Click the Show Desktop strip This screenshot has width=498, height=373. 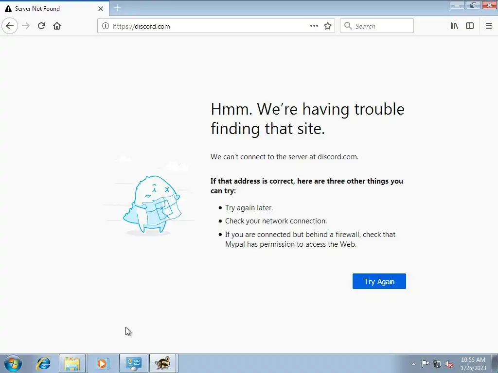pos(494,363)
